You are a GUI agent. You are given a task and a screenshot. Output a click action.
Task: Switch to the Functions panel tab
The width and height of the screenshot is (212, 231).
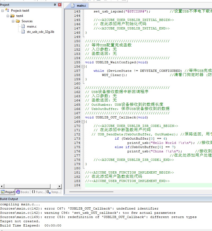pos(38,192)
